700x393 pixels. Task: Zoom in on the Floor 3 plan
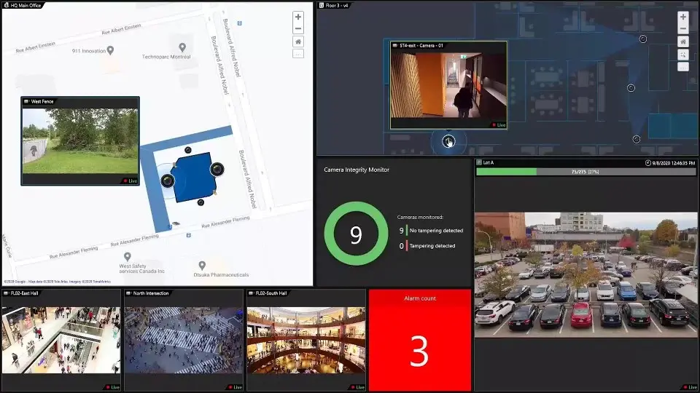point(682,17)
